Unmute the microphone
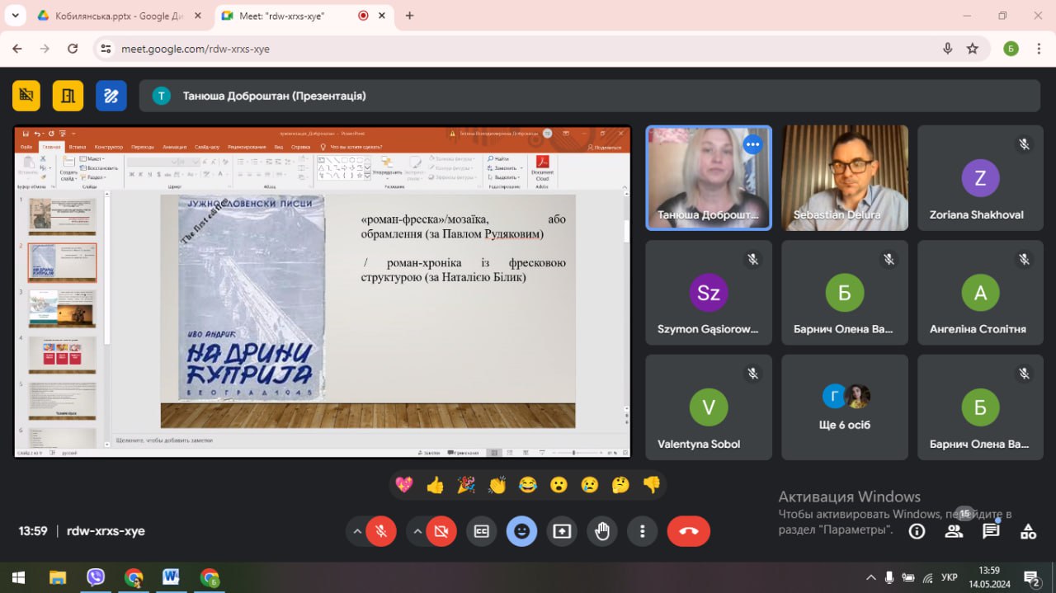This screenshot has height=593, width=1056. point(381,531)
